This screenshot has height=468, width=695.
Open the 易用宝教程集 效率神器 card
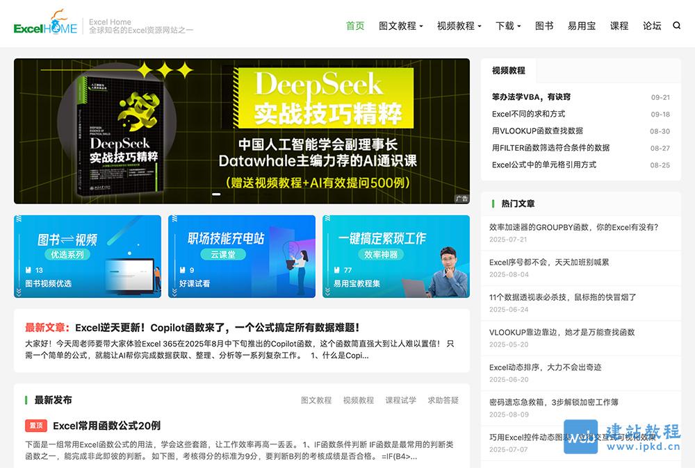[396, 257]
